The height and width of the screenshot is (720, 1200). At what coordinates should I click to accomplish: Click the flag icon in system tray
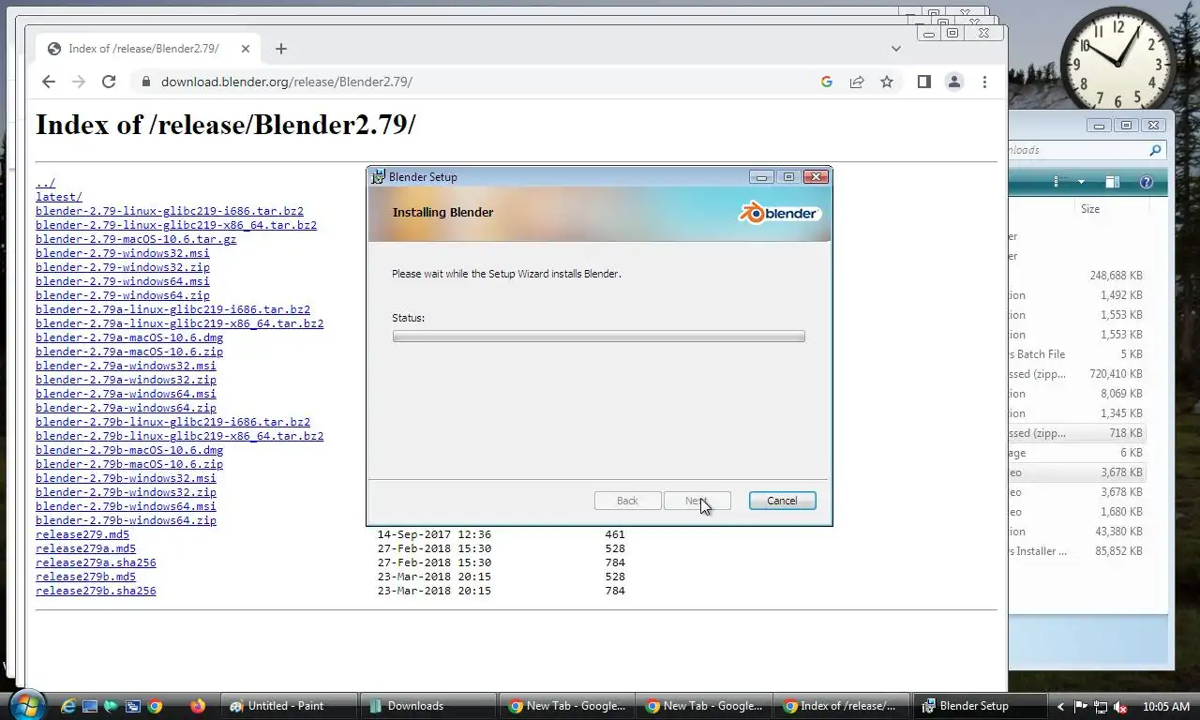(1081, 707)
